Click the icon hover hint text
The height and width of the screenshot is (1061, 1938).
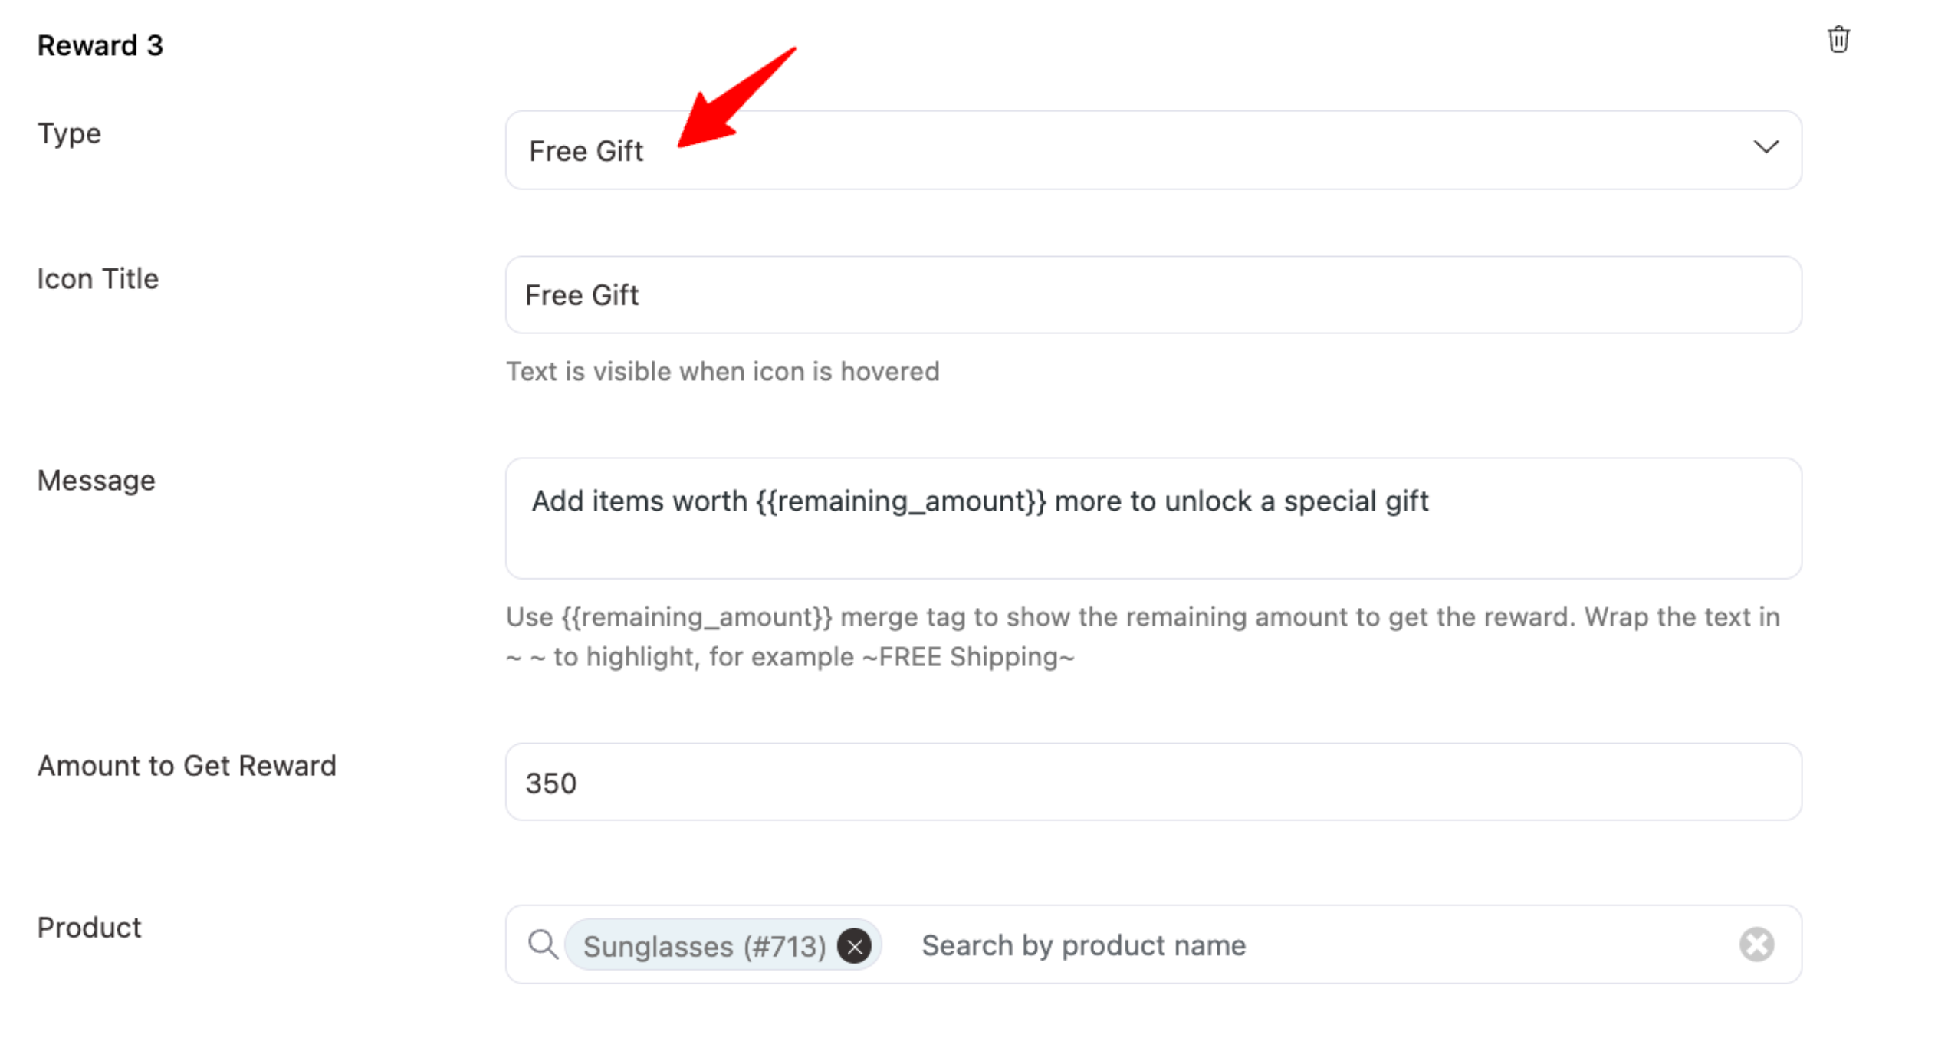(722, 372)
